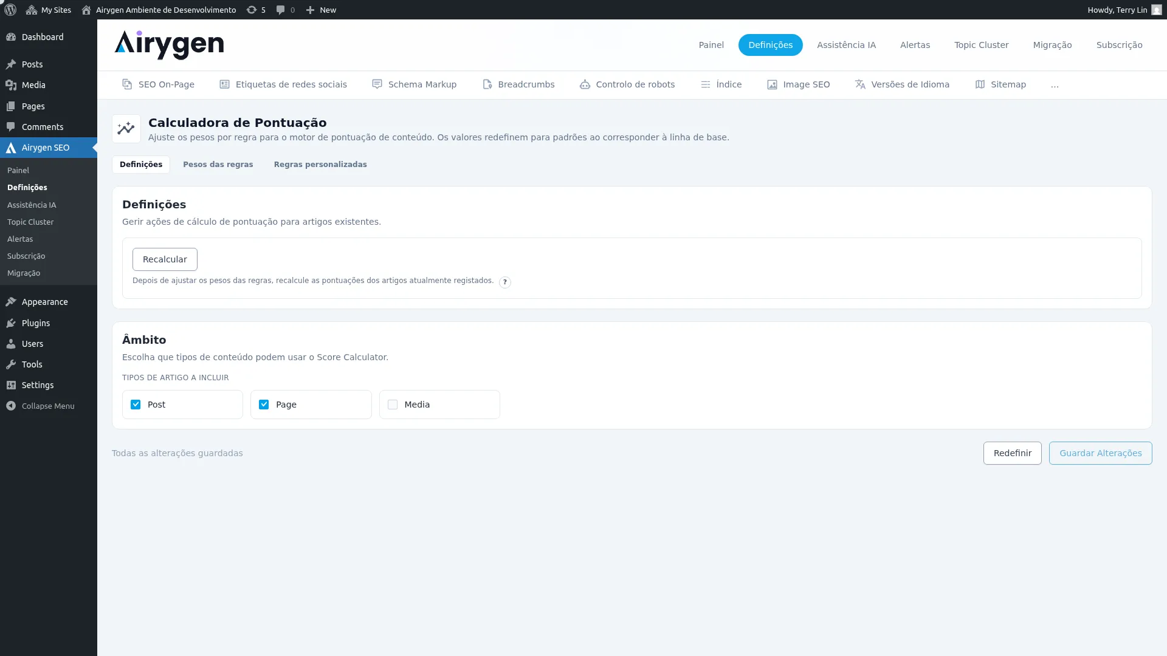This screenshot has width=1167, height=656.
Task: Click the Settings sliders icon
Action: 11,385
